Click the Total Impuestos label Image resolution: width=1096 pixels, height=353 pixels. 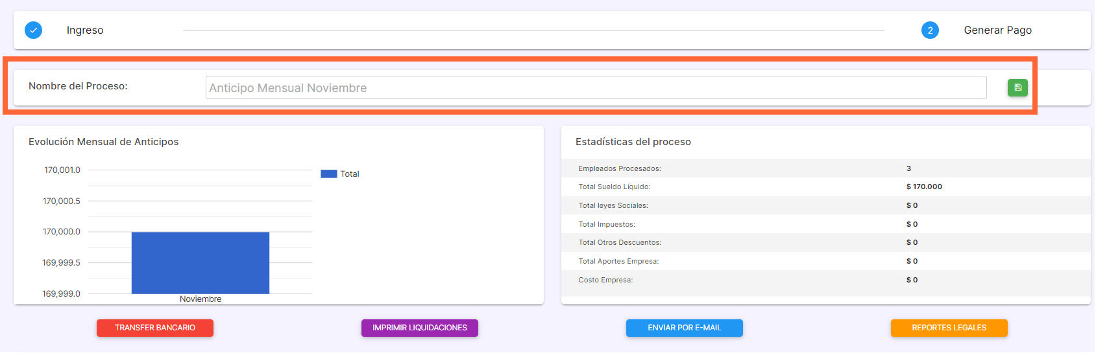pyautogui.click(x=607, y=224)
